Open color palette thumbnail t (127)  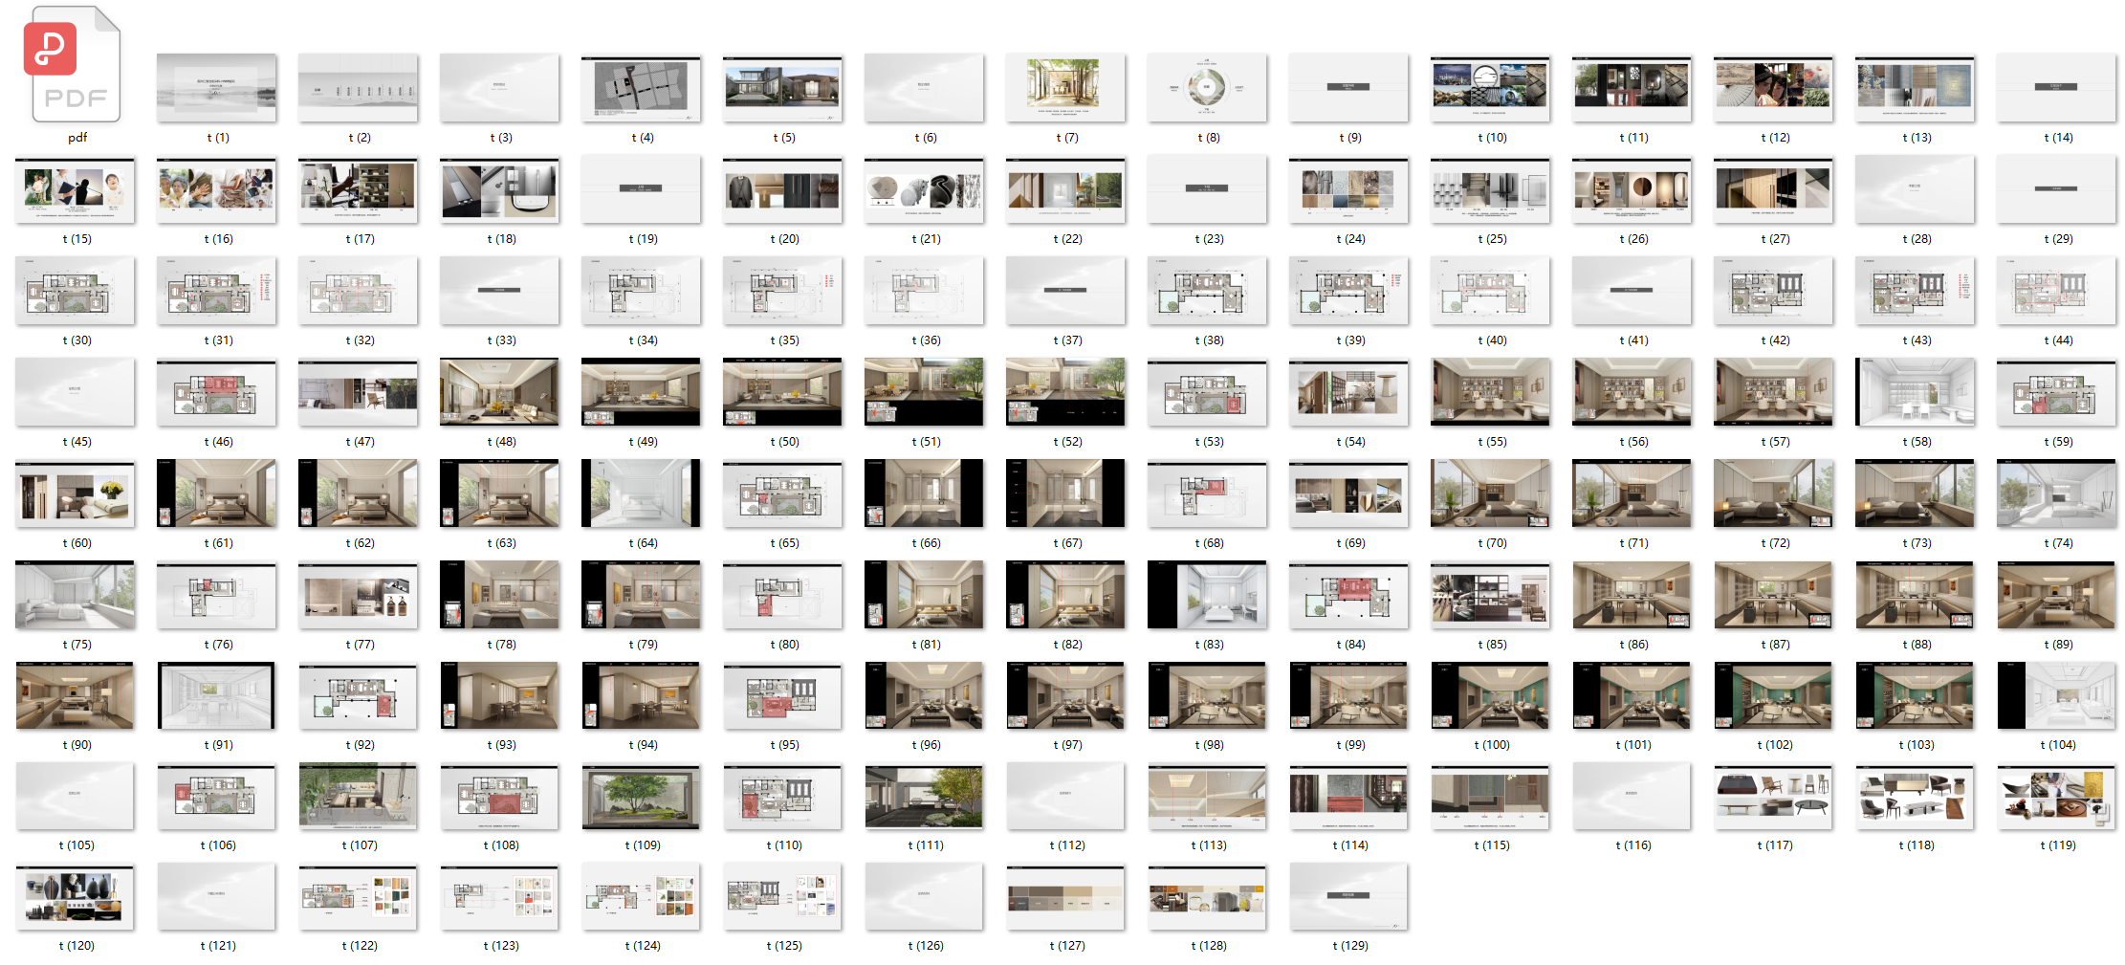point(1066,897)
